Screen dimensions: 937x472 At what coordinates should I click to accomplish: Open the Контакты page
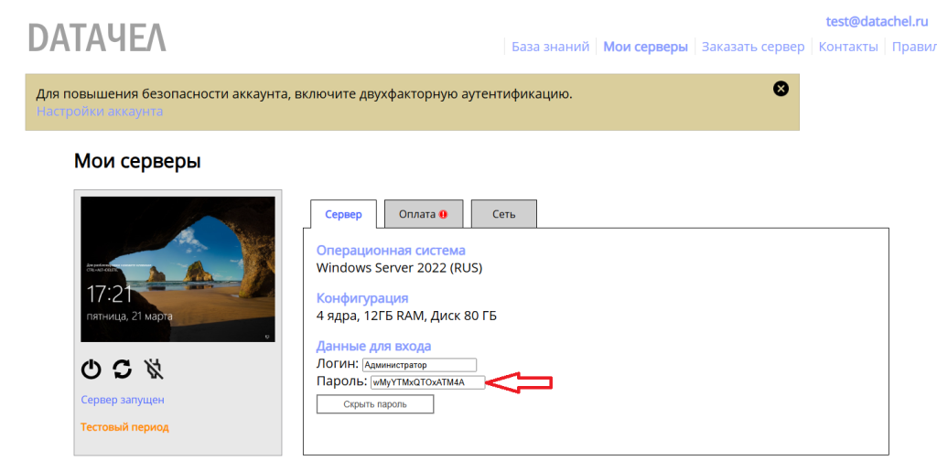(848, 47)
